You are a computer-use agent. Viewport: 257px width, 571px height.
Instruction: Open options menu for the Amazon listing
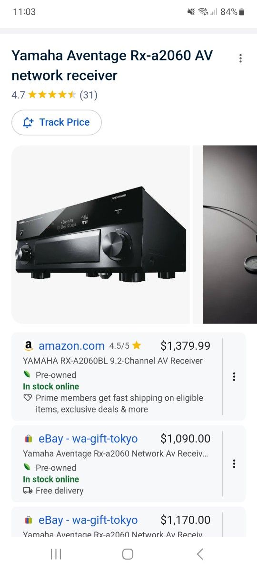[234, 376]
